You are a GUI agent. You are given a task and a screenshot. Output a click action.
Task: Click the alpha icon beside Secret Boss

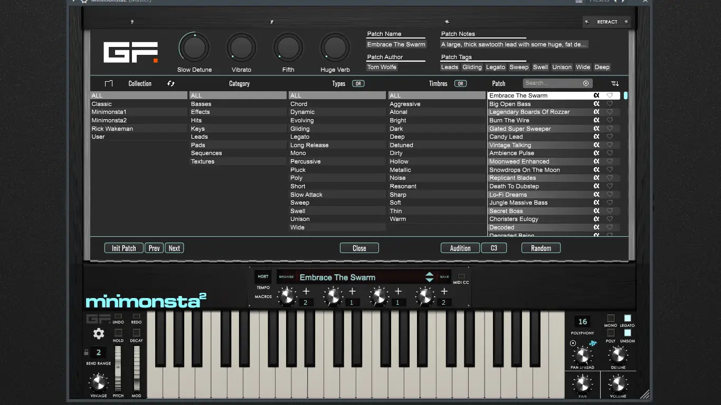point(596,211)
